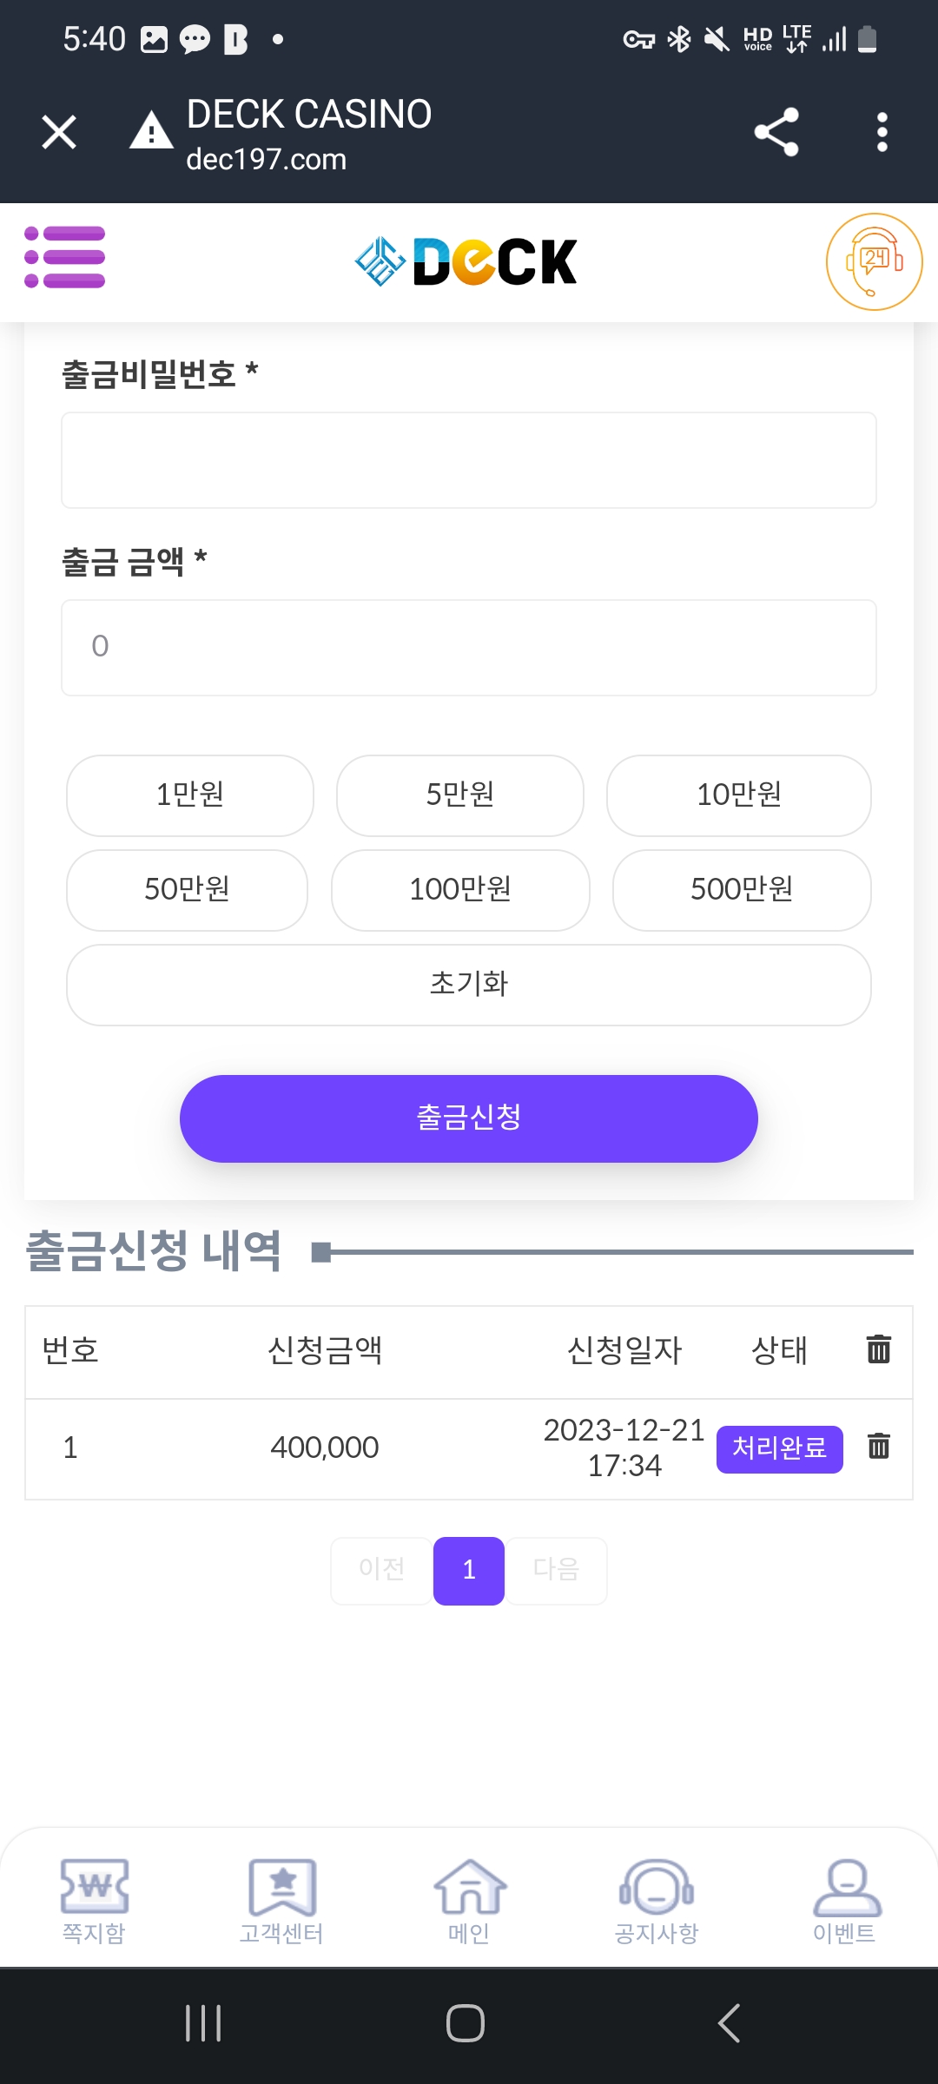Reset the amount with 초기화
938x2084 pixels.
[469, 985]
